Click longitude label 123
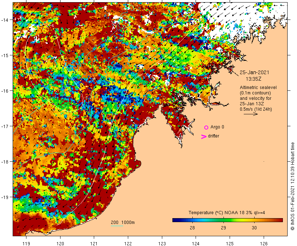The width and height of the screenshot is (297, 246). click(162, 243)
